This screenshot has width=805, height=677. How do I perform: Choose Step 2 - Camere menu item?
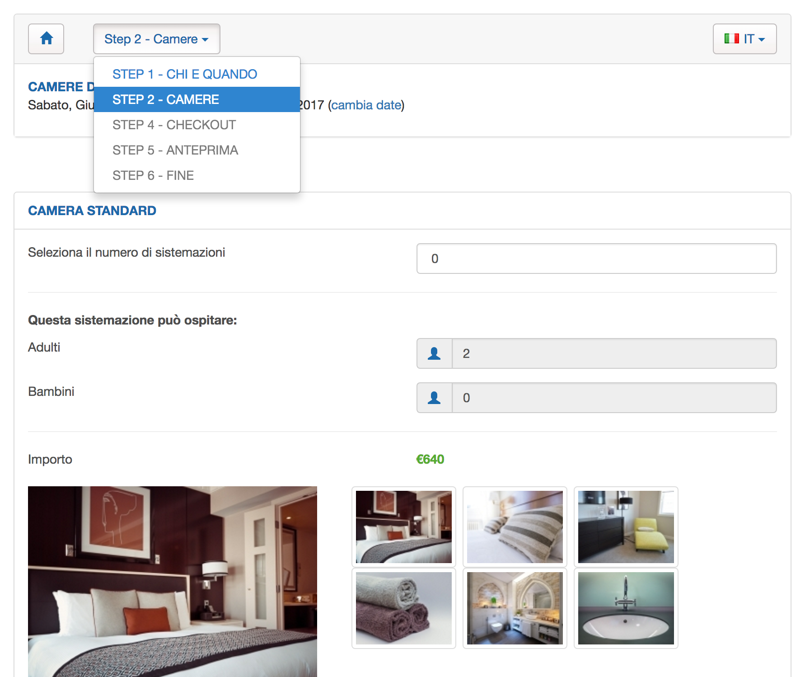click(166, 99)
